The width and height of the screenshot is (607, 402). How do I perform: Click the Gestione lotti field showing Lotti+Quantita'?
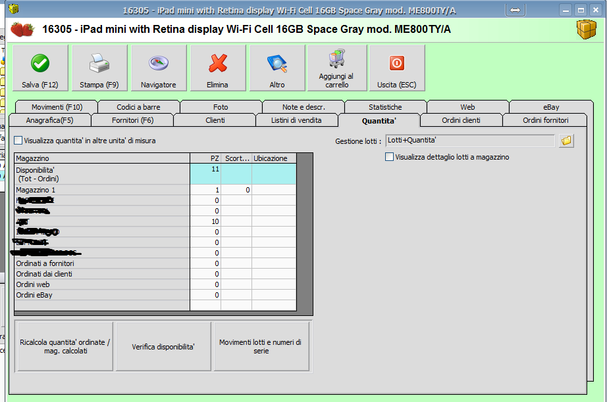(470, 141)
